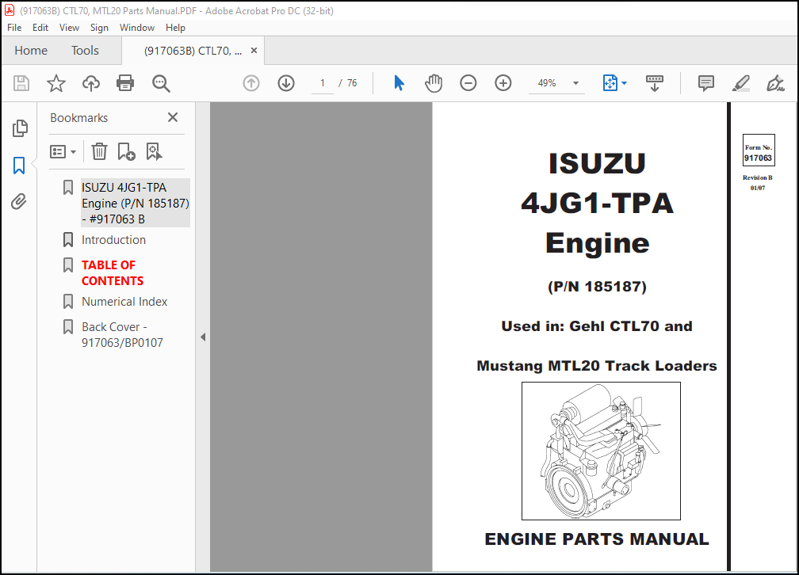Click the find current bookmark icon
799x575 pixels.
coord(154,151)
